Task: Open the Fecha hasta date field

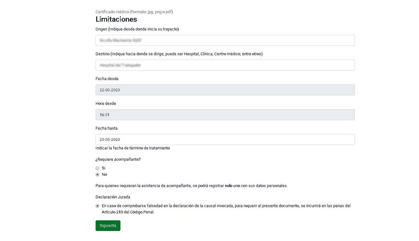Action: click(225, 139)
